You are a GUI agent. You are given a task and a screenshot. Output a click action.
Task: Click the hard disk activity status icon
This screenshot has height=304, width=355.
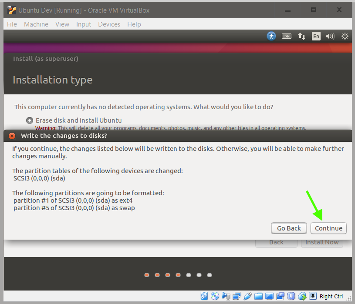[x=204, y=296]
